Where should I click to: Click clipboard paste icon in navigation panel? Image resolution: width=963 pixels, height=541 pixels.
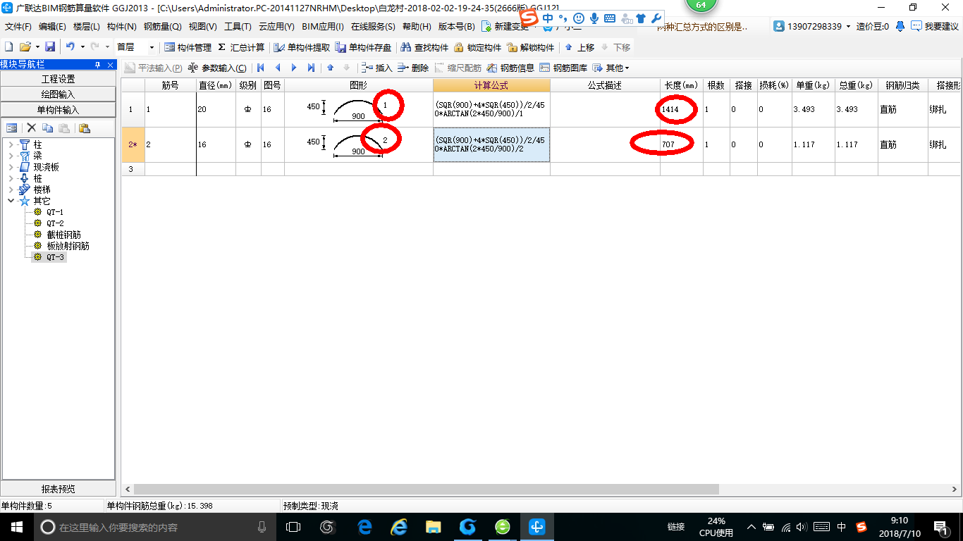pos(85,128)
